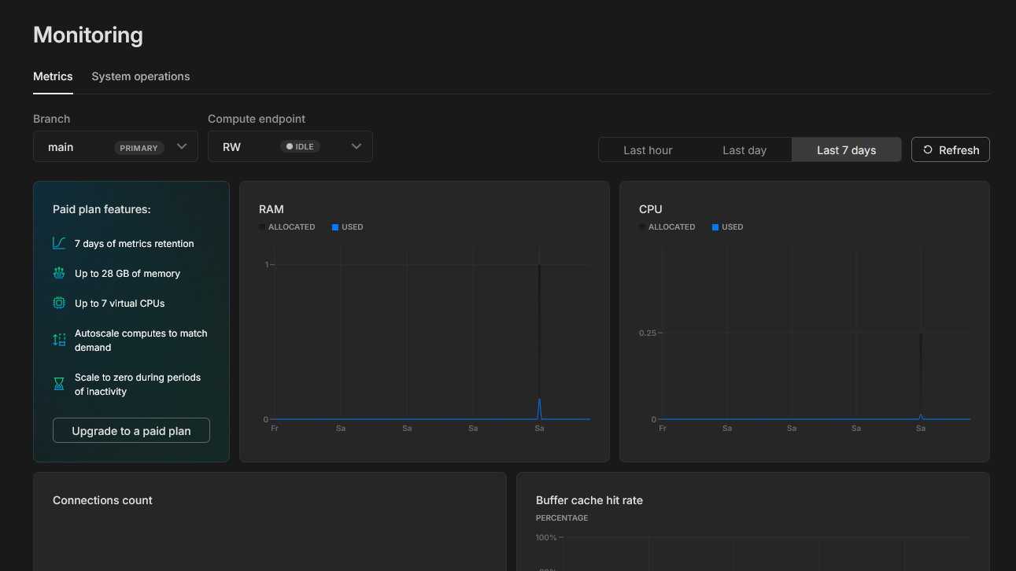Click the RAM usage spike on chart
This screenshot has height=571, width=1016.
(x=539, y=408)
